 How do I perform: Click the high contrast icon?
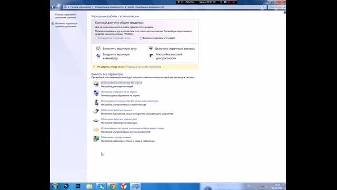tap(151, 56)
